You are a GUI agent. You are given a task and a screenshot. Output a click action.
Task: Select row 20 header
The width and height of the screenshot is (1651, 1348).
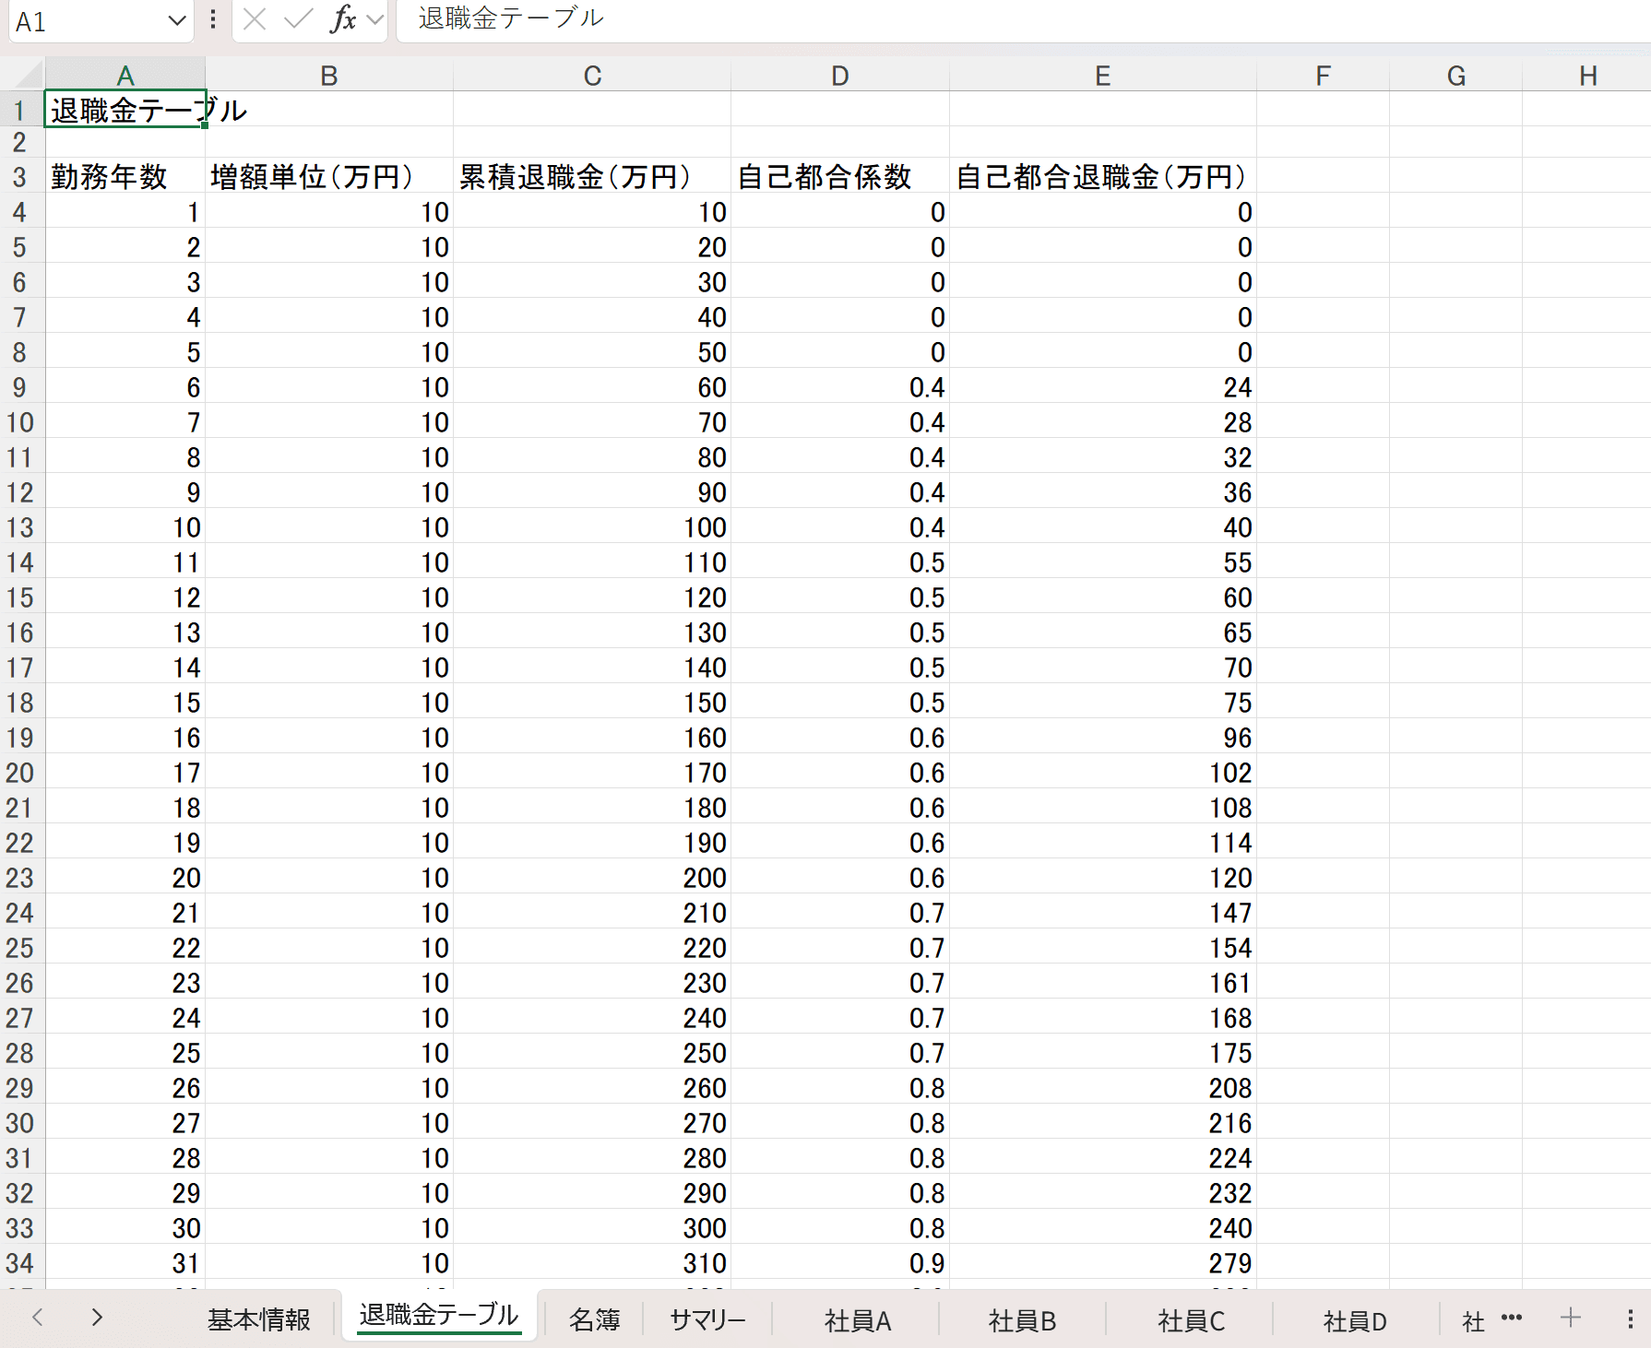(20, 772)
